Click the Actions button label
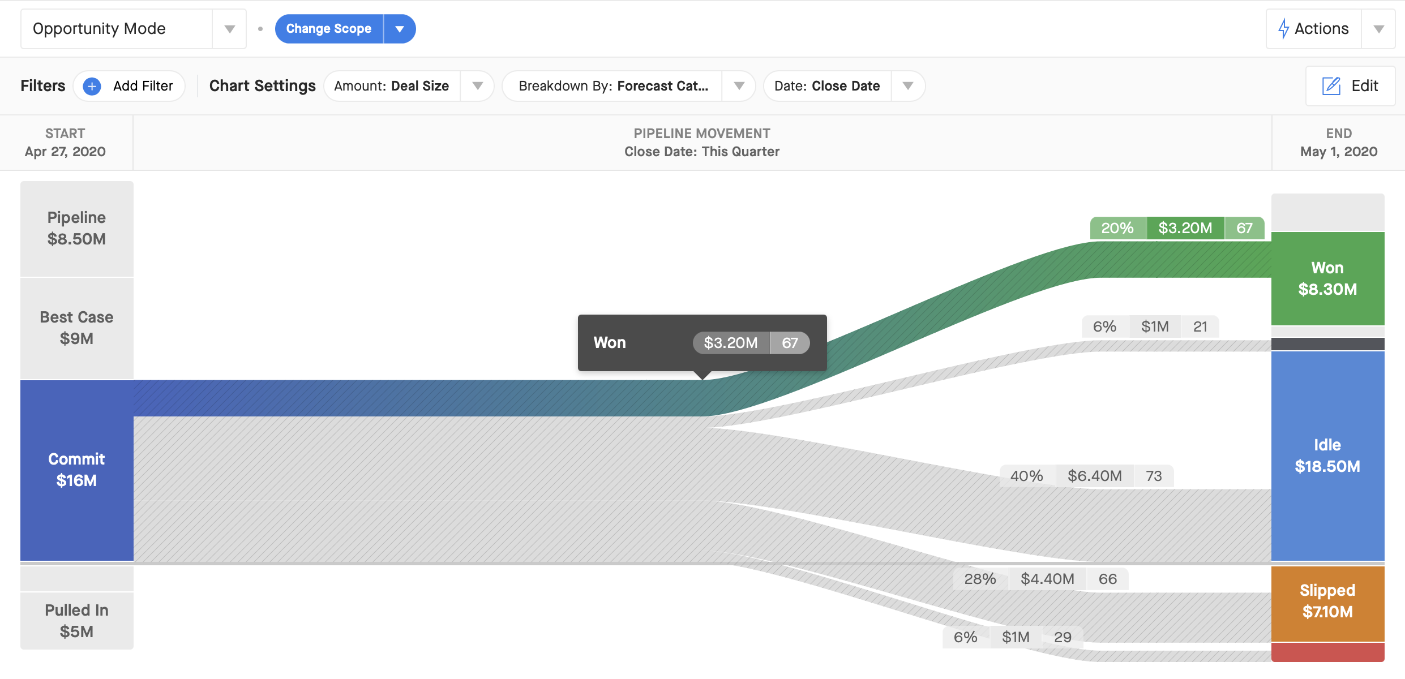The height and width of the screenshot is (679, 1405). pyautogui.click(x=1321, y=29)
